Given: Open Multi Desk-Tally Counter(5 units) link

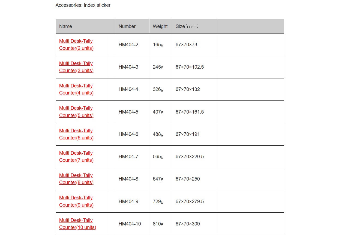Looking at the screenshot, I should pyautogui.click(x=76, y=112).
